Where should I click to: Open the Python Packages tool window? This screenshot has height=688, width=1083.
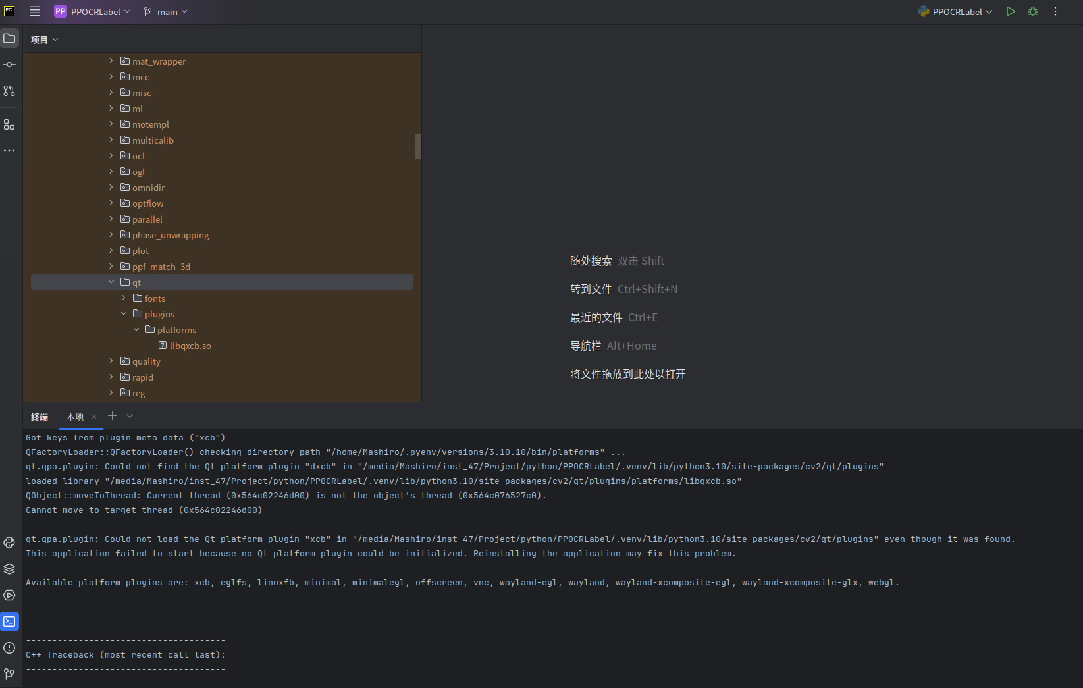pos(9,542)
